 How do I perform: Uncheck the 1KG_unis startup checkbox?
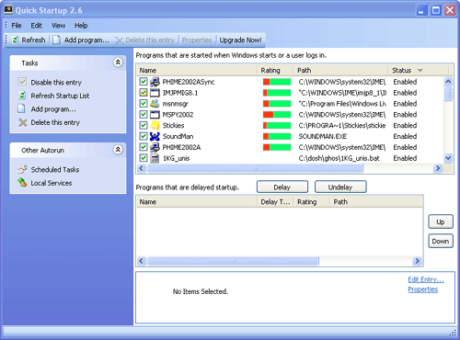click(144, 158)
